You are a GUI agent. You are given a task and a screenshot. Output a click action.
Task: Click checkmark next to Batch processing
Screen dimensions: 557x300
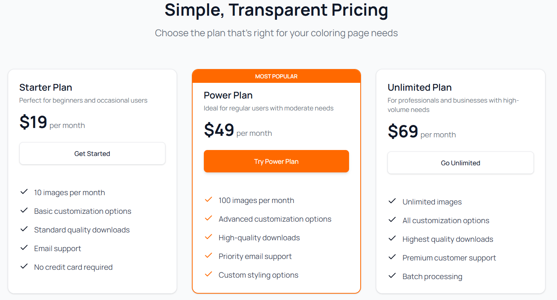pyautogui.click(x=392, y=276)
